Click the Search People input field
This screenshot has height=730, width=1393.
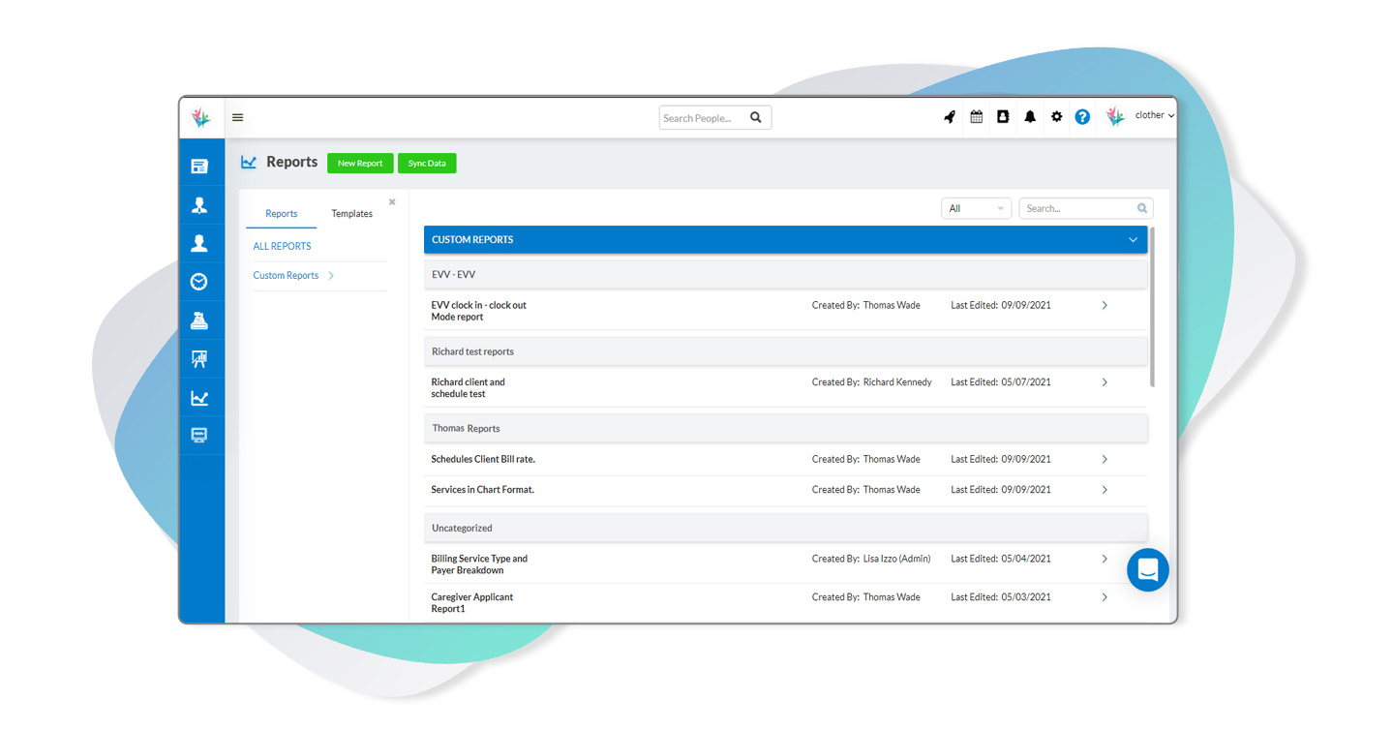(x=704, y=118)
